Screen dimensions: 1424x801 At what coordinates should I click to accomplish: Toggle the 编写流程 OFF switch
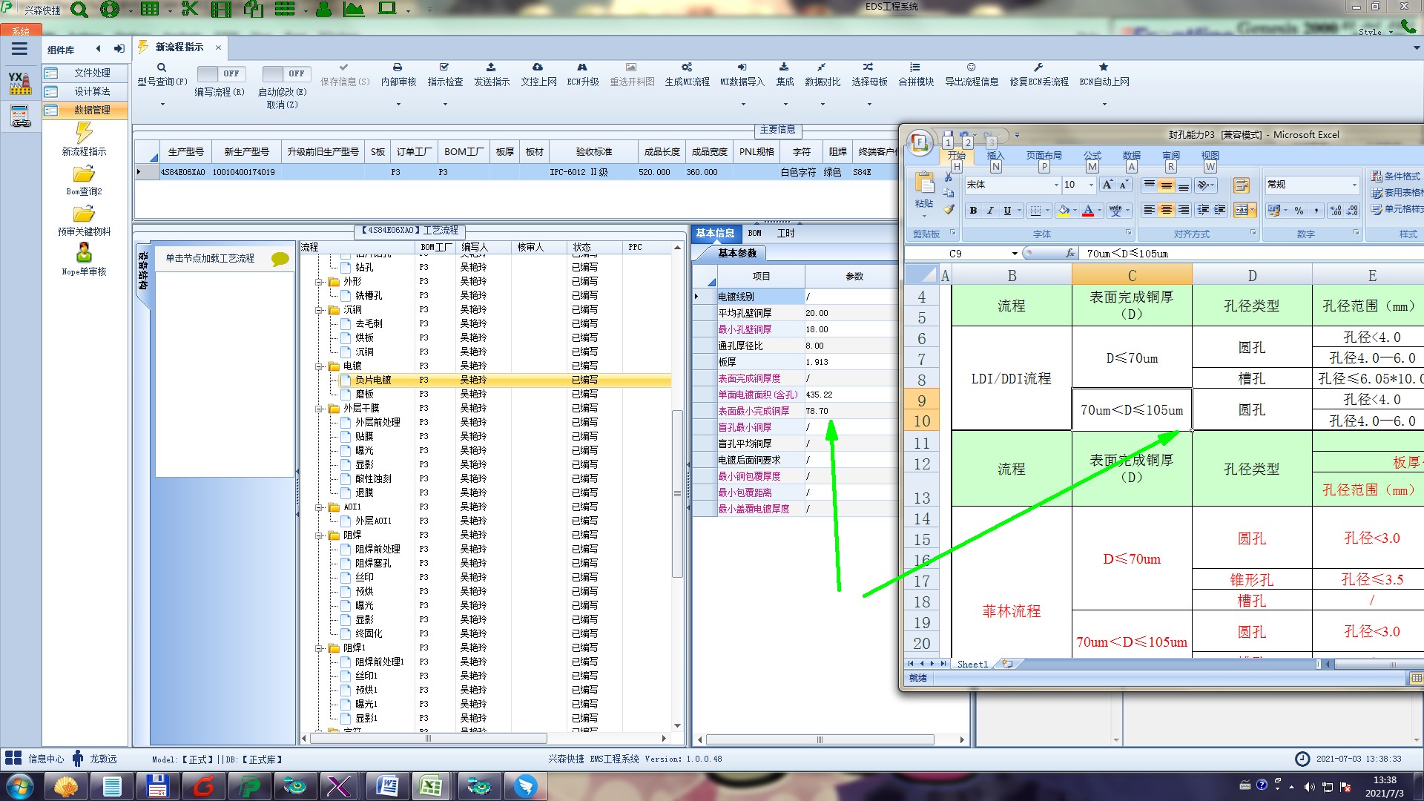pyautogui.click(x=220, y=73)
